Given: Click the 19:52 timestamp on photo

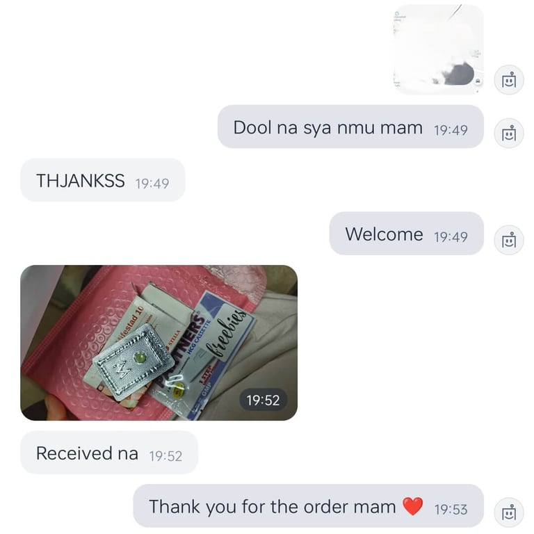Looking at the screenshot, I should [263, 400].
